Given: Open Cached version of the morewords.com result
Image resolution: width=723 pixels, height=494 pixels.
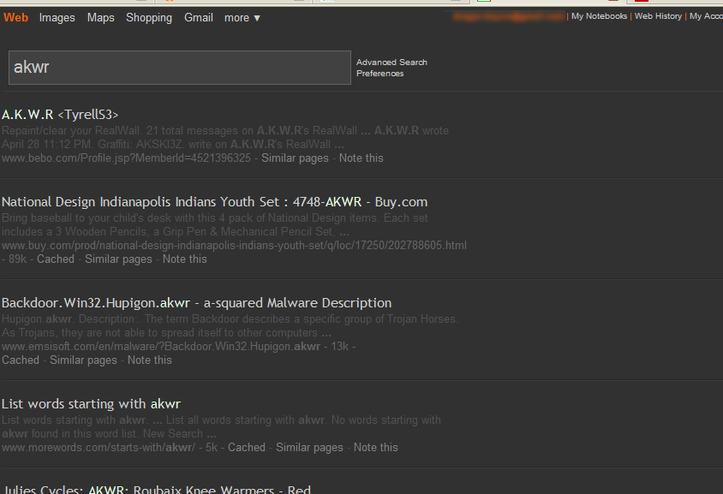Looking at the screenshot, I should tap(247, 447).
